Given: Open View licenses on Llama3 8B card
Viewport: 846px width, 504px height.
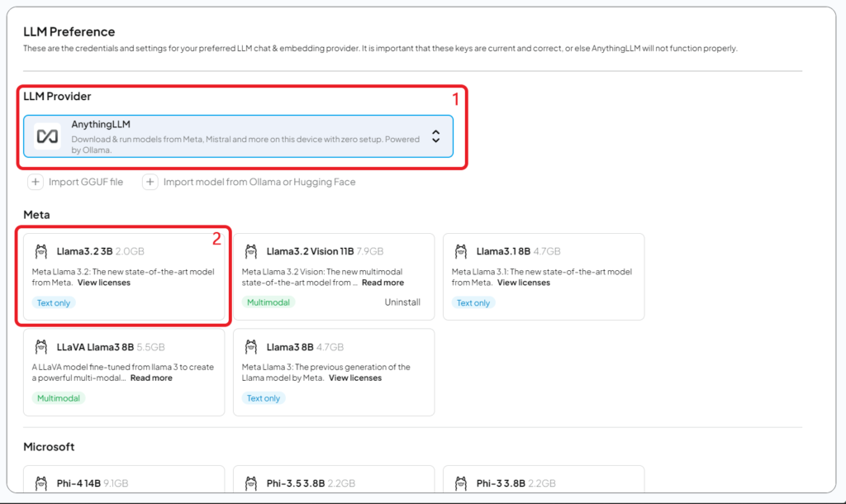Looking at the screenshot, I should click(x=355, y=378).
